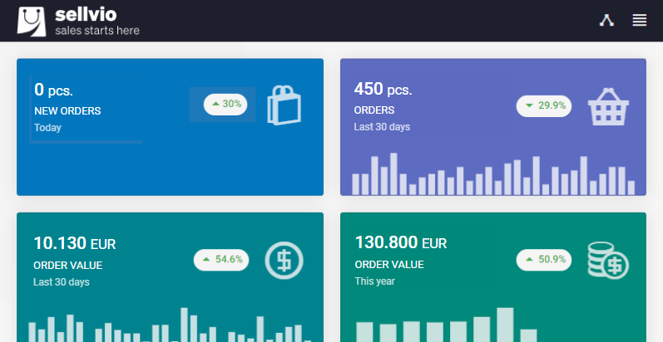Click 'ORDER VALUE' label above This year
The width and height of the screenshot is (663, 342).
coord(389,265)
